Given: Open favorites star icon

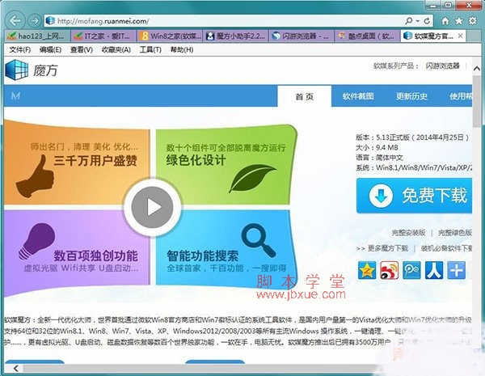Looking at the screenshot, I should coord(459,21).
